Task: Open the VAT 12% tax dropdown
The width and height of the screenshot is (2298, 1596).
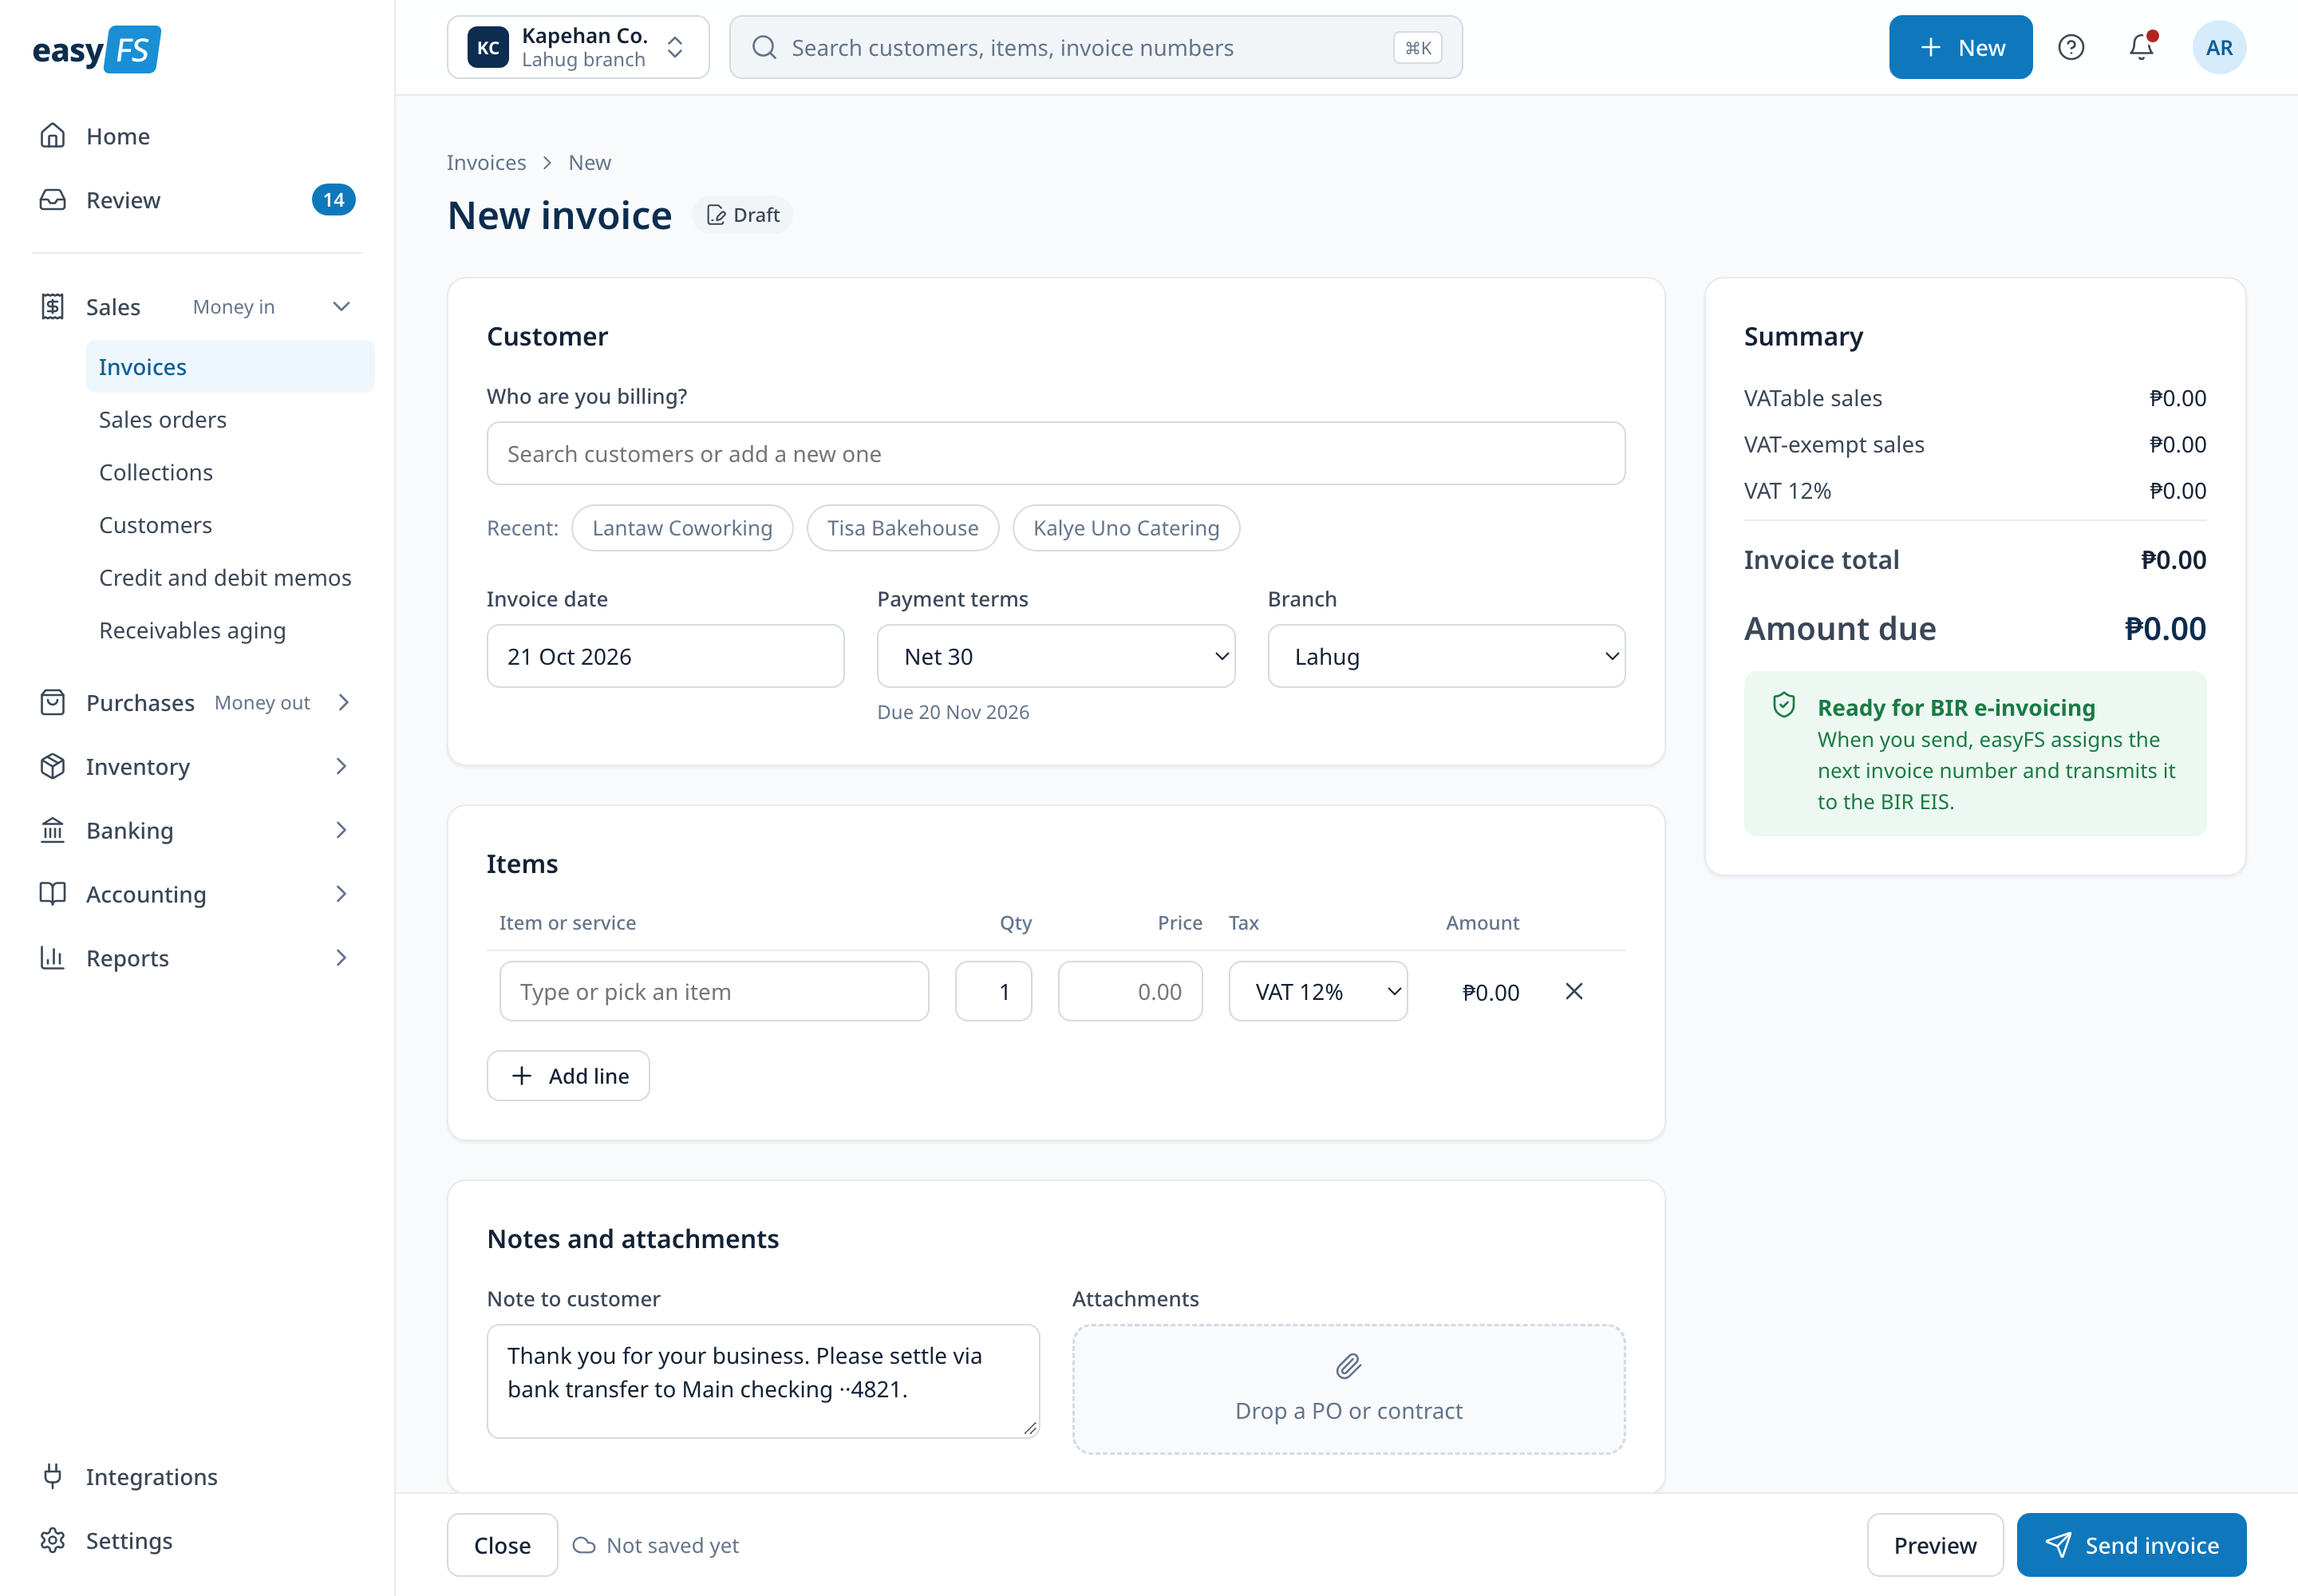Action: pos(1318,991)
